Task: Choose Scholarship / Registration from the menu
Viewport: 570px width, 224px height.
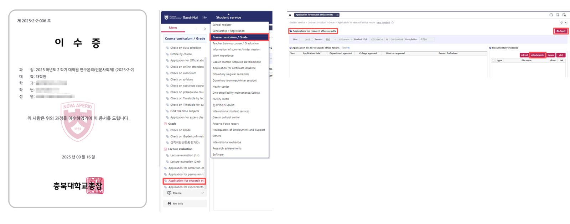Action: coord(229,31)
